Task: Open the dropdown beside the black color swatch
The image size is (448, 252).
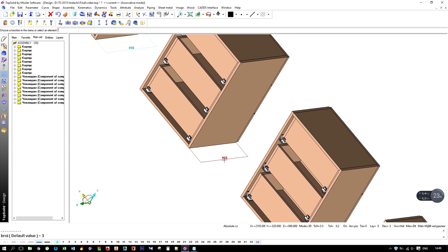Action: tap(236, 14)
